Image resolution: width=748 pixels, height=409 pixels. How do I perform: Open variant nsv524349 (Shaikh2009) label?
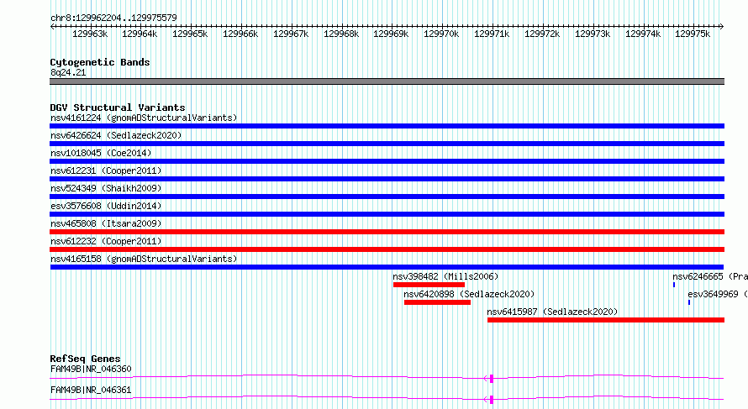pos(106,188)
